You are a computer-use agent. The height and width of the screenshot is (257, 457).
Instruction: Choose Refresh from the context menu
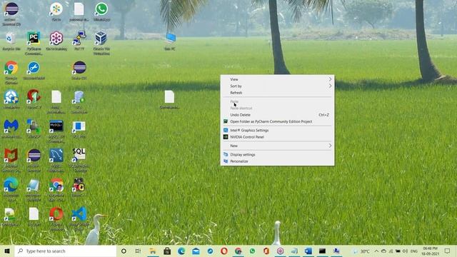(x=277, y=93)
